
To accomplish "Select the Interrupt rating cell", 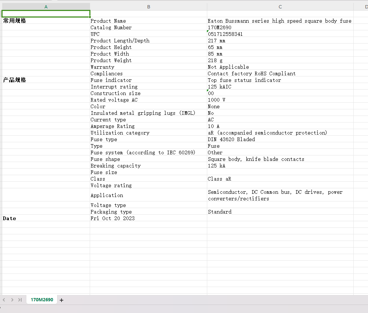I will (x=149, y=86).
